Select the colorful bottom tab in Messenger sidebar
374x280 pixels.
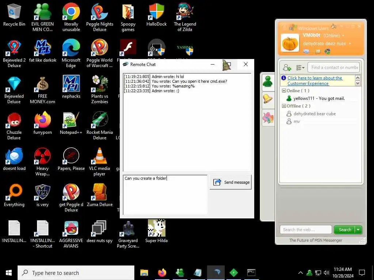[x=268, y=117]
